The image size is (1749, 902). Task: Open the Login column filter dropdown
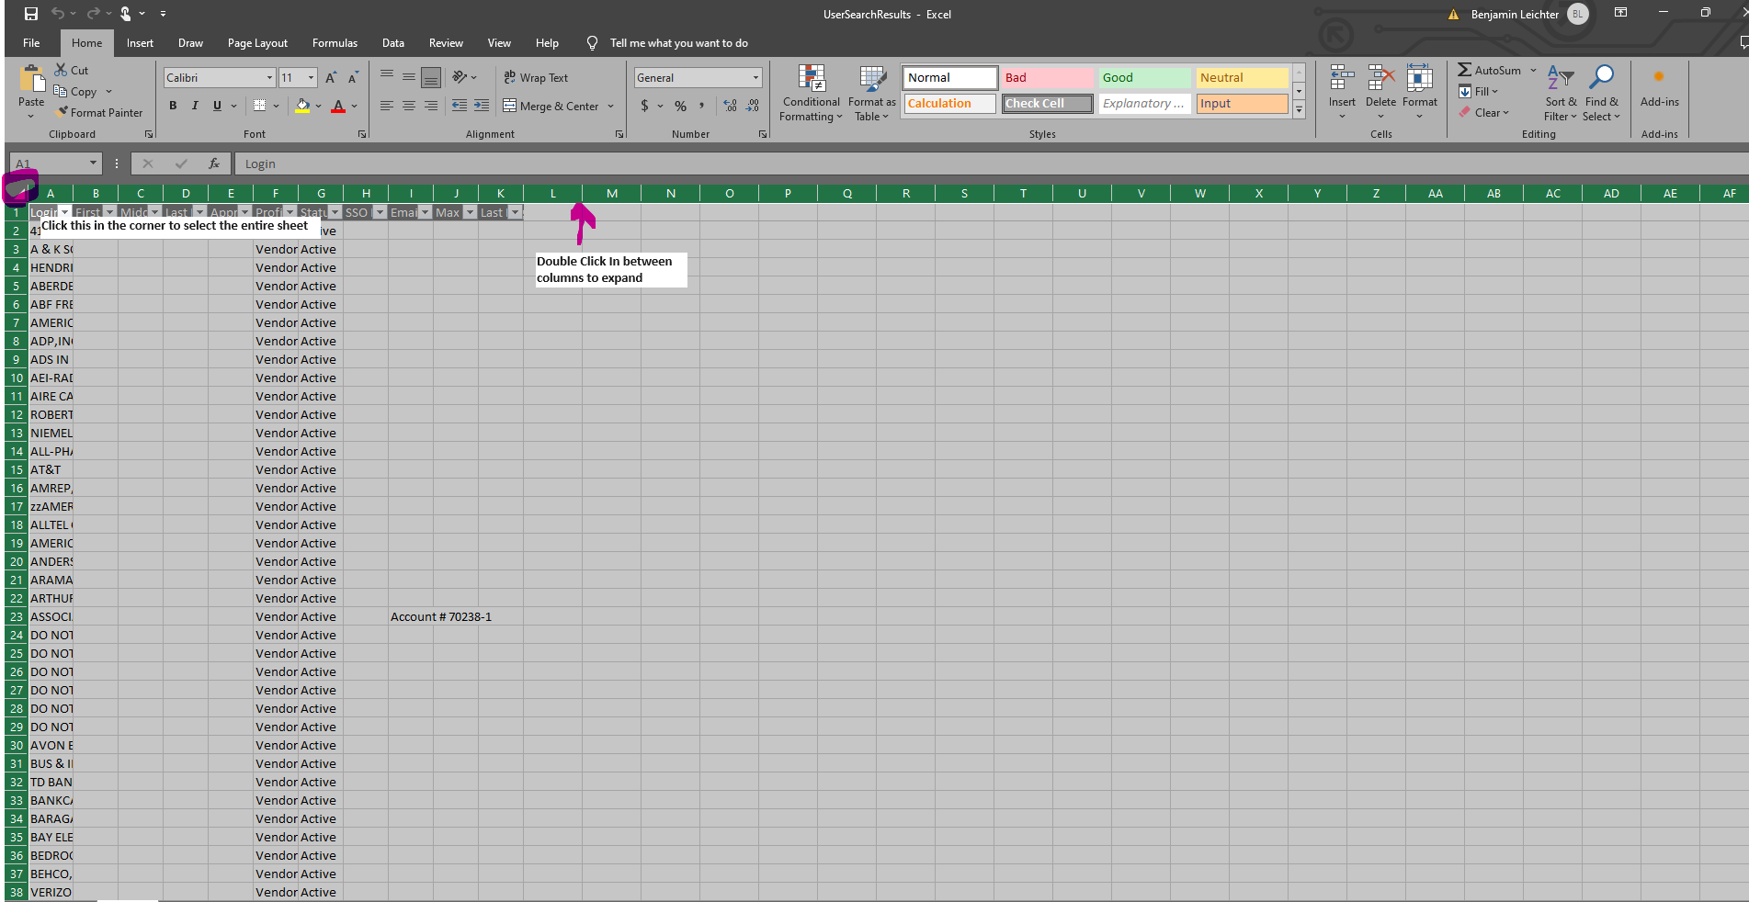click(x=65, y=212)
